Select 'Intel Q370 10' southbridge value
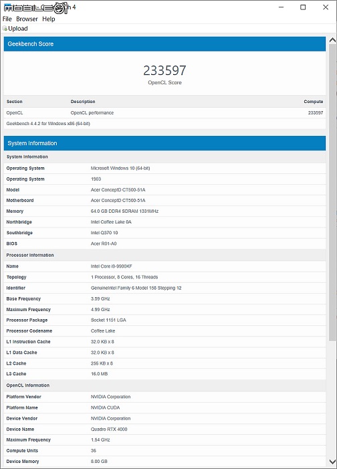This screenshot has height=469, width=337. (x=104, y=233)
